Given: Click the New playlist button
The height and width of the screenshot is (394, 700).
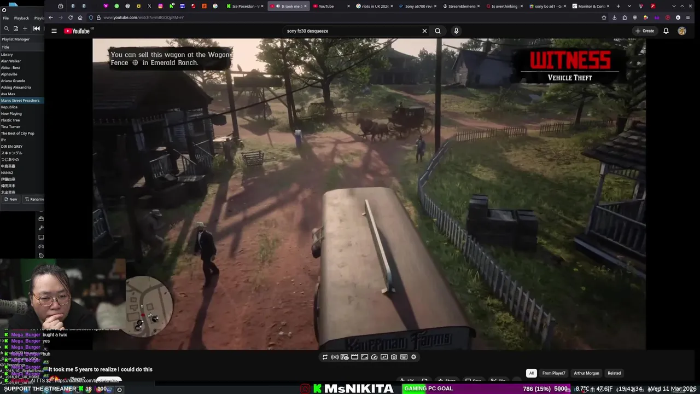Looking at the screenshot, I should (10, 199).
